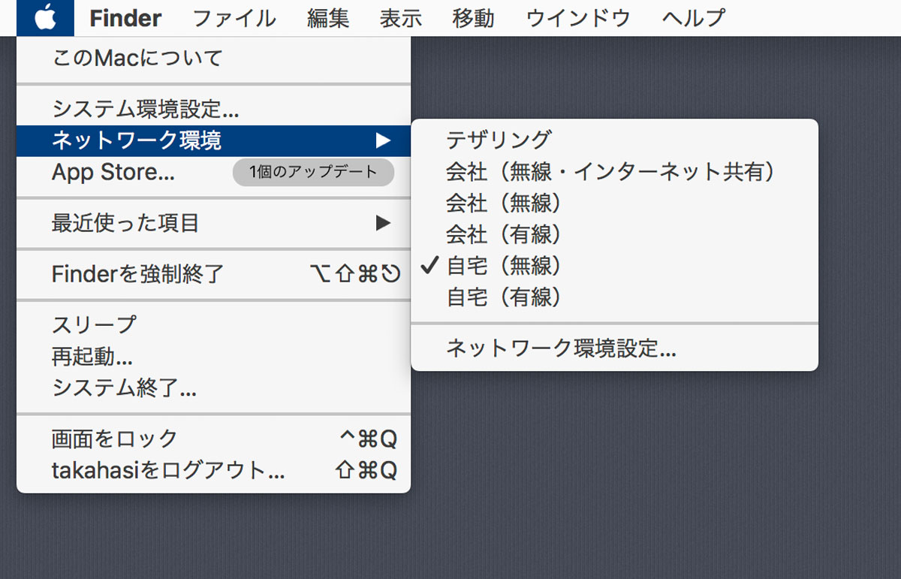The width and height of the screenshot is (901, 579).
Task: Click the 1個のアップデート badge
Action: (313, 172)
